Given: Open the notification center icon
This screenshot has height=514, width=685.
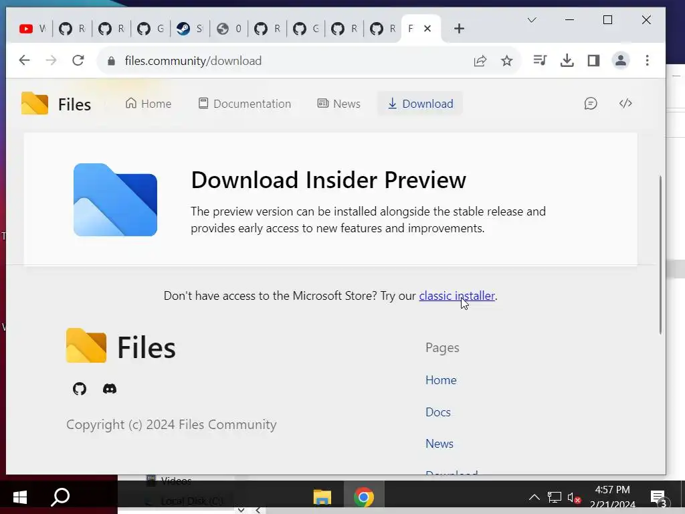Looking at the screenshot, I should [x=659, y=498].
